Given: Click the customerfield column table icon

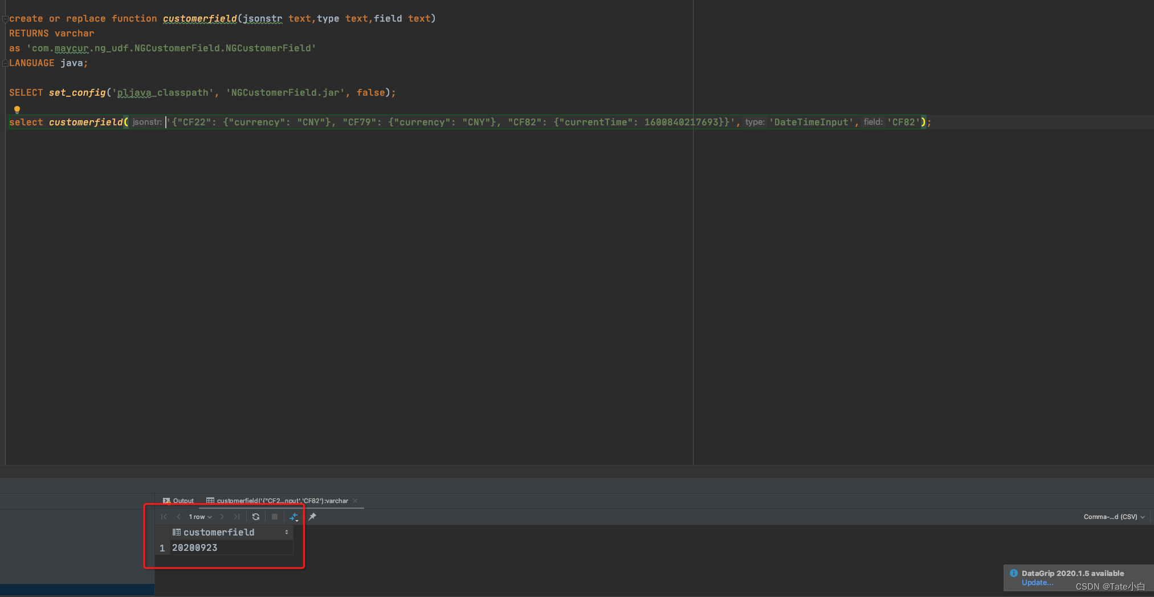Looking at the screenshot, I should point(177,532).
